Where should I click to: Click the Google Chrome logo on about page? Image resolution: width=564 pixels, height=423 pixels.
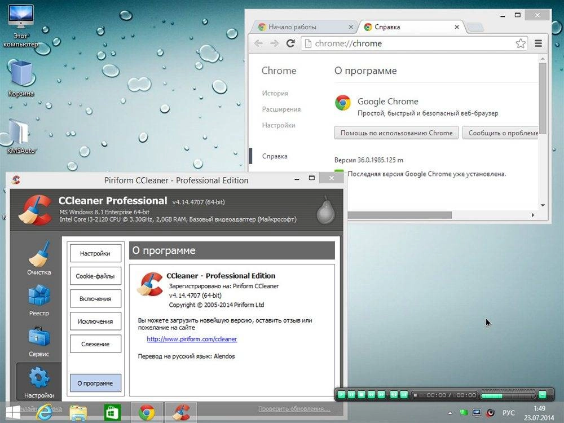coord(343,103)
